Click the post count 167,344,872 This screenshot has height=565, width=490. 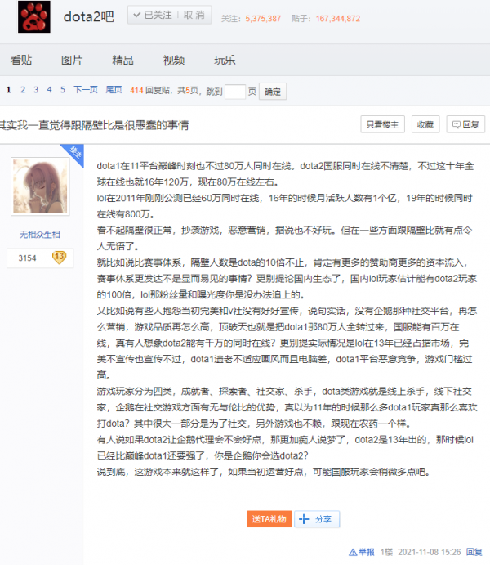pyautogui.click(x=338, y=19)
